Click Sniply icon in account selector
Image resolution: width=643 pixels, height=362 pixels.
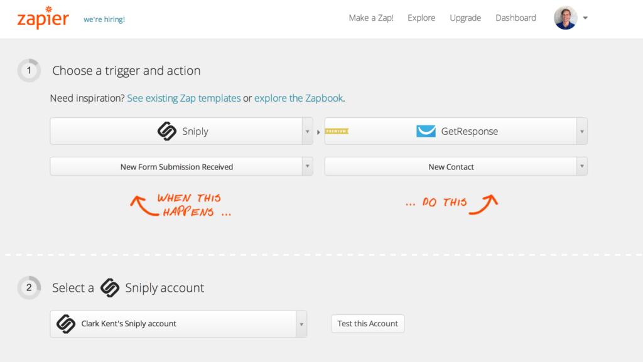coord(66,324)
